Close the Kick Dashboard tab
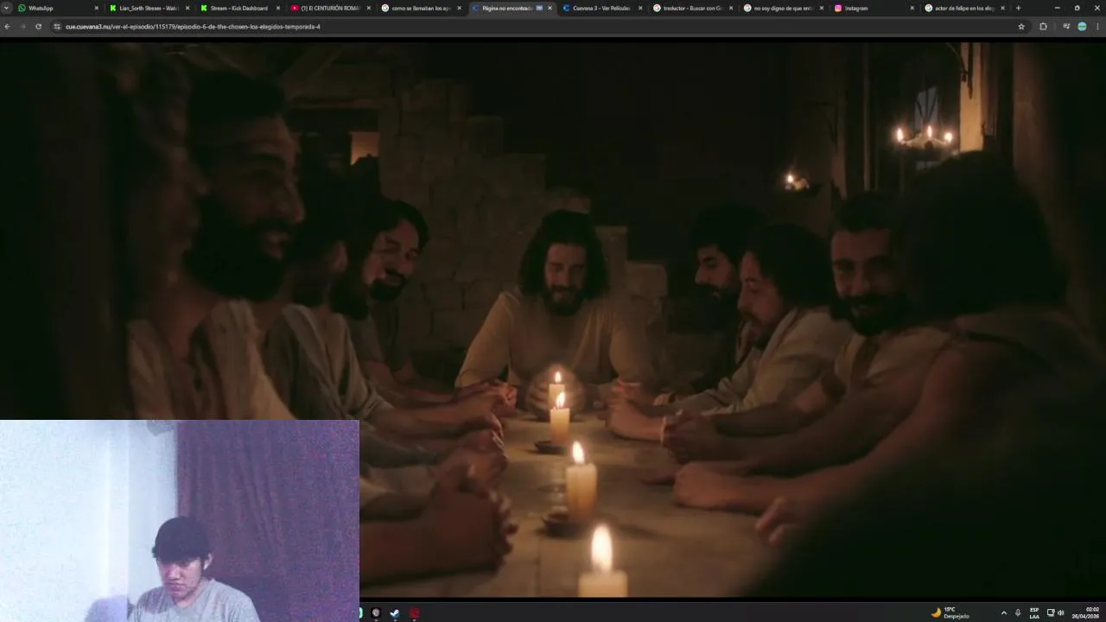The width and height of the screenshot is (1106, 622). [x=277, y=8]
